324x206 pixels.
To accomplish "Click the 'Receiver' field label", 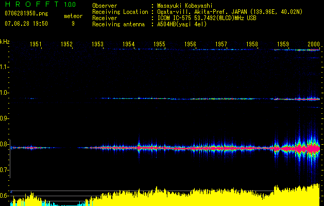I will [105, 18].
